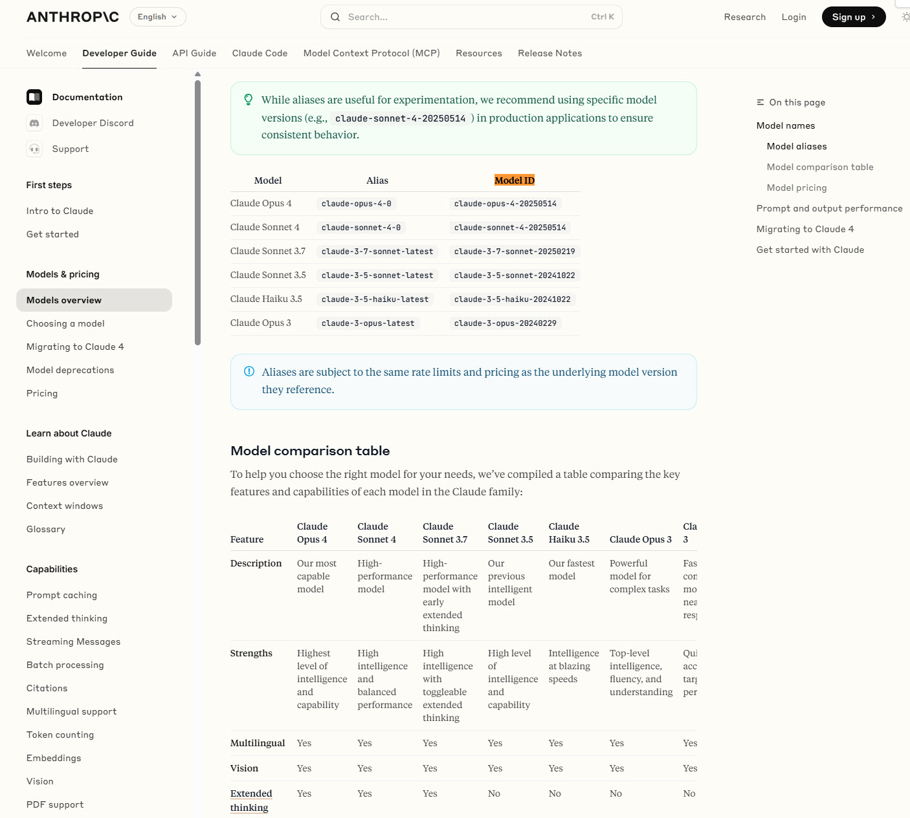Screen dimensions: 910x818
Task: Open Streaming Messages page
Action: point(73,641)
